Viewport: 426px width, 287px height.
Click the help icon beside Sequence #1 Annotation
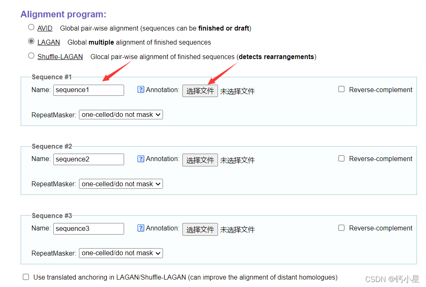click(x=141, y=90)
